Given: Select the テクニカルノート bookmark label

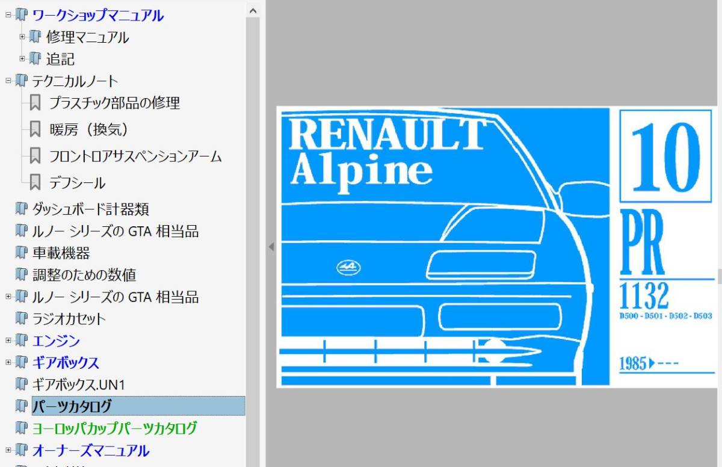Looking at the screenshot, I should pyautogui.click(x=75, y=81).
